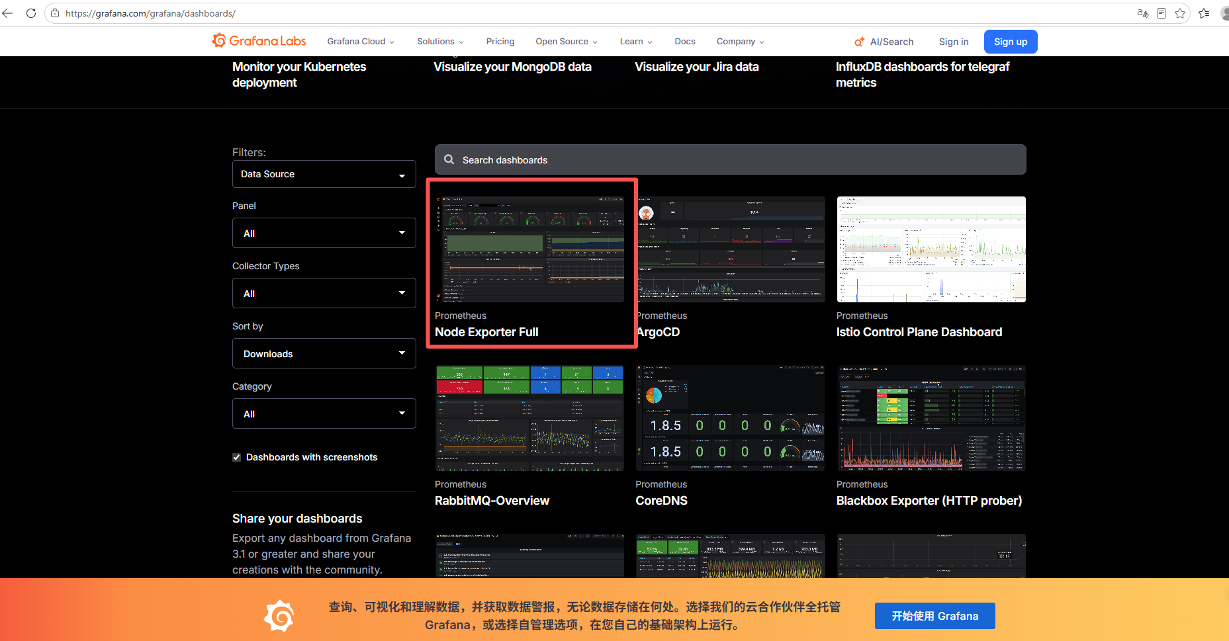
Task: Open reader view icon in address bar
Action: coord(1161,13)
